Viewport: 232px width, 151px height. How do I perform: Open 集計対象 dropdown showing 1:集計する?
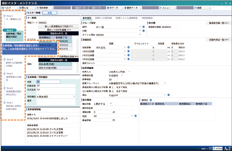pos(103,104)
